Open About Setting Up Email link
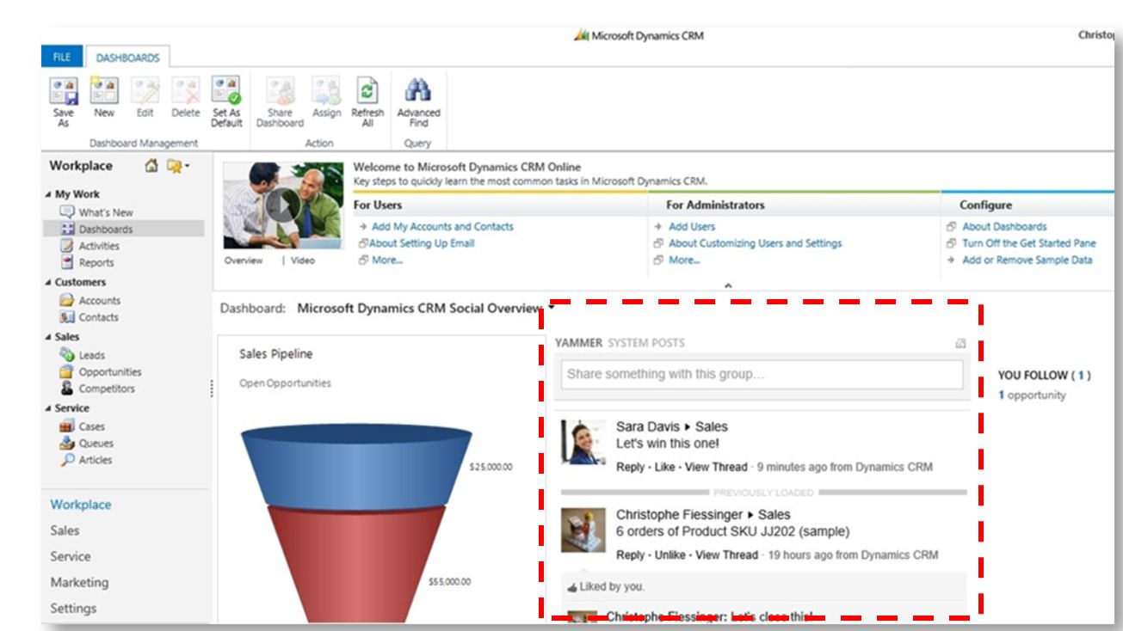This screenshot has width=1123, height=631. pyautogui.click(x=422, y=243)
